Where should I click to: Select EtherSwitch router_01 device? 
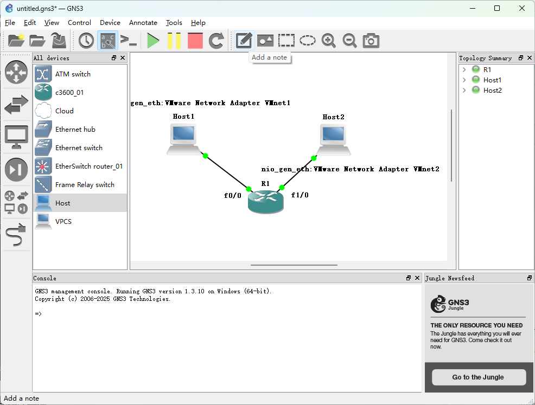point(80,166)
